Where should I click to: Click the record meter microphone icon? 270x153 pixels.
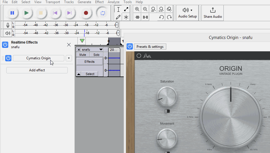pyautogui.click(x=8, y=25)
